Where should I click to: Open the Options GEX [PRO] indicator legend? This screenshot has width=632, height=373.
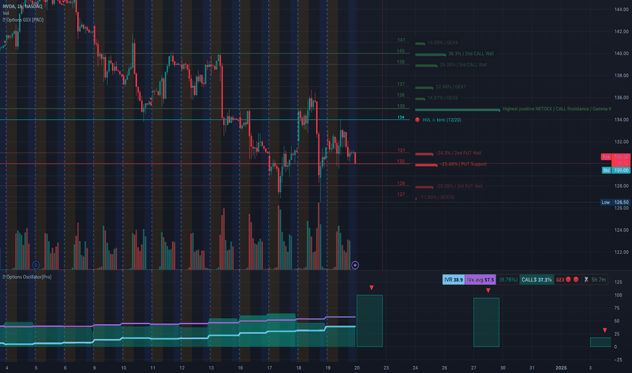click(x=23, y=20)
